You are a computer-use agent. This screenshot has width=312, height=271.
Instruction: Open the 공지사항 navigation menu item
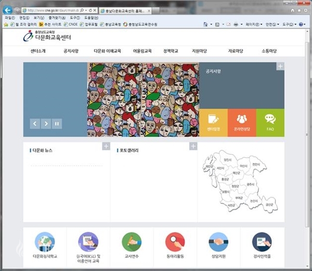71,51
